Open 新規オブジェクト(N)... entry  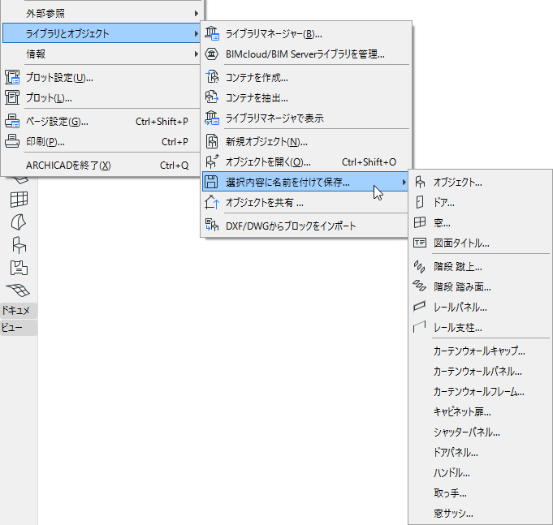306,142
